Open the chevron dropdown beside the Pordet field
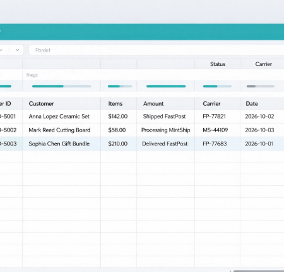Viewport: 284px width, 272px height. [18, 50]
